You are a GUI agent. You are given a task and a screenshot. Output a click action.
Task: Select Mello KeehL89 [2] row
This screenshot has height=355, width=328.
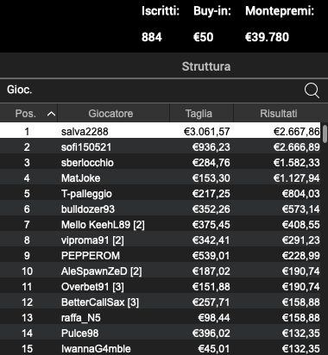point(161,225)
